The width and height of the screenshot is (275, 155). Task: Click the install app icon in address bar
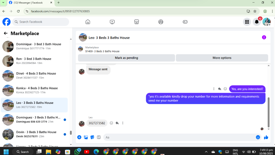(248, 11)
